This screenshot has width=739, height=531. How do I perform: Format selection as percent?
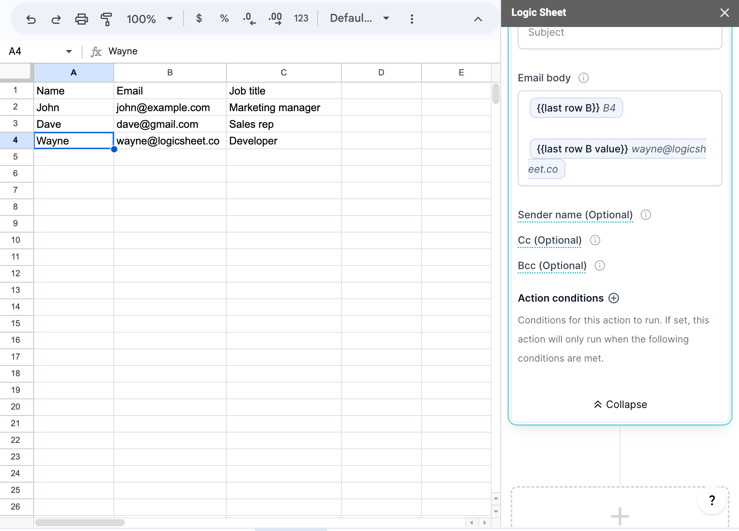224,18
